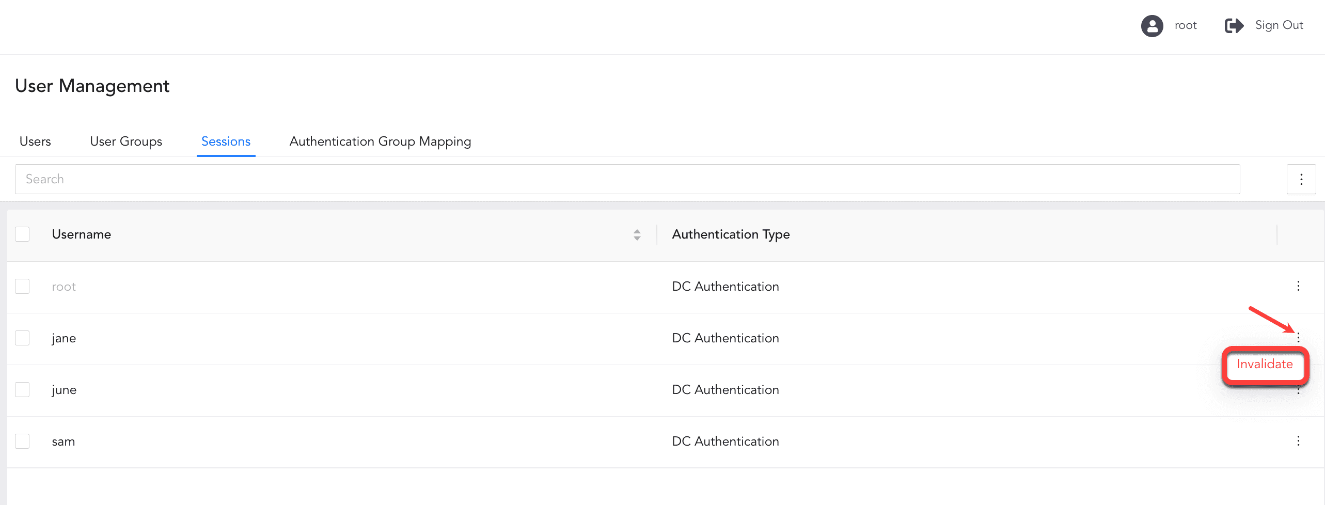The image size is (1325, 505).
Task: Select Invalidate to end jane's session
Action: (x=1264, y=364)
